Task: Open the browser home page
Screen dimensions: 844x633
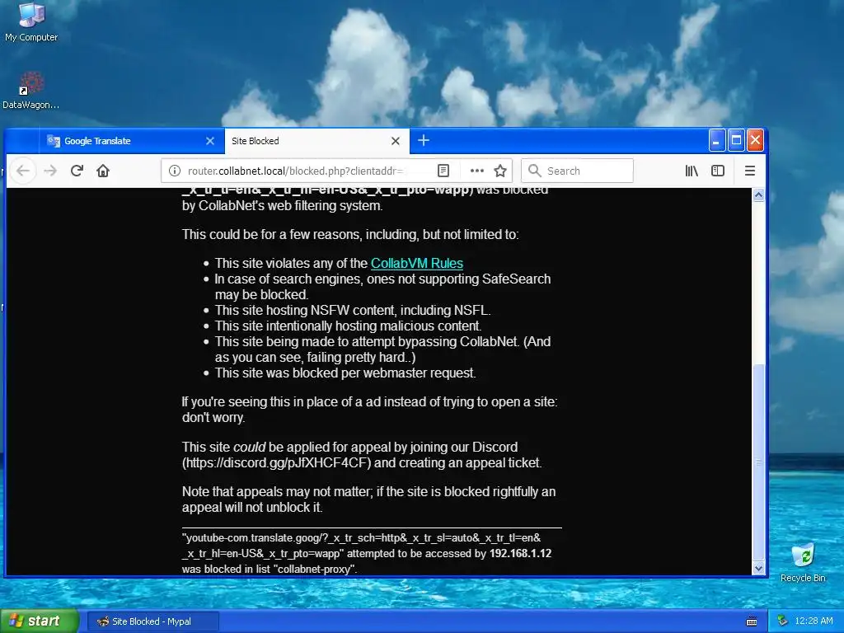Action: coord(103,171)
